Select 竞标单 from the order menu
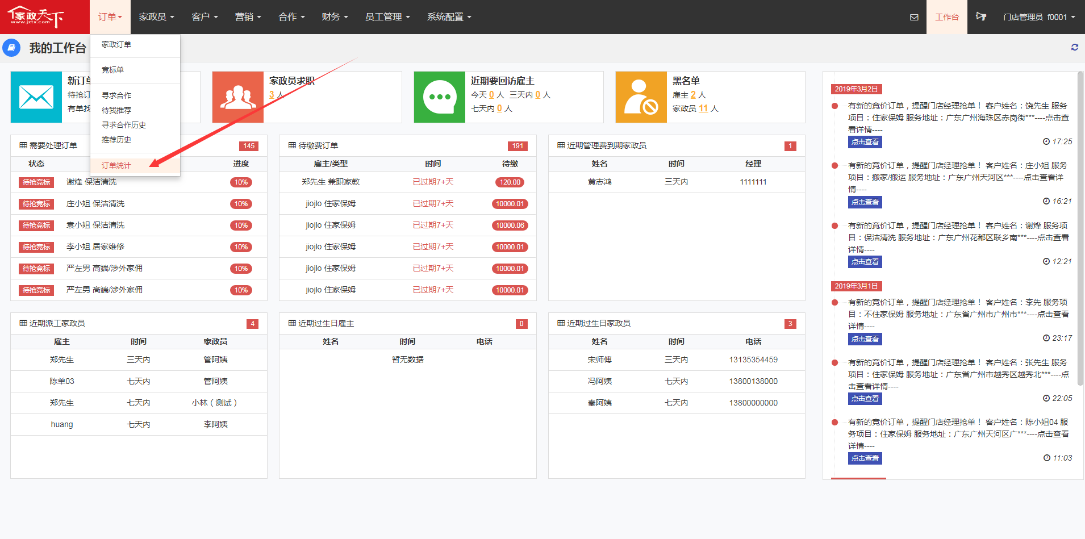1085x539 pixels. tap(135, 70)
